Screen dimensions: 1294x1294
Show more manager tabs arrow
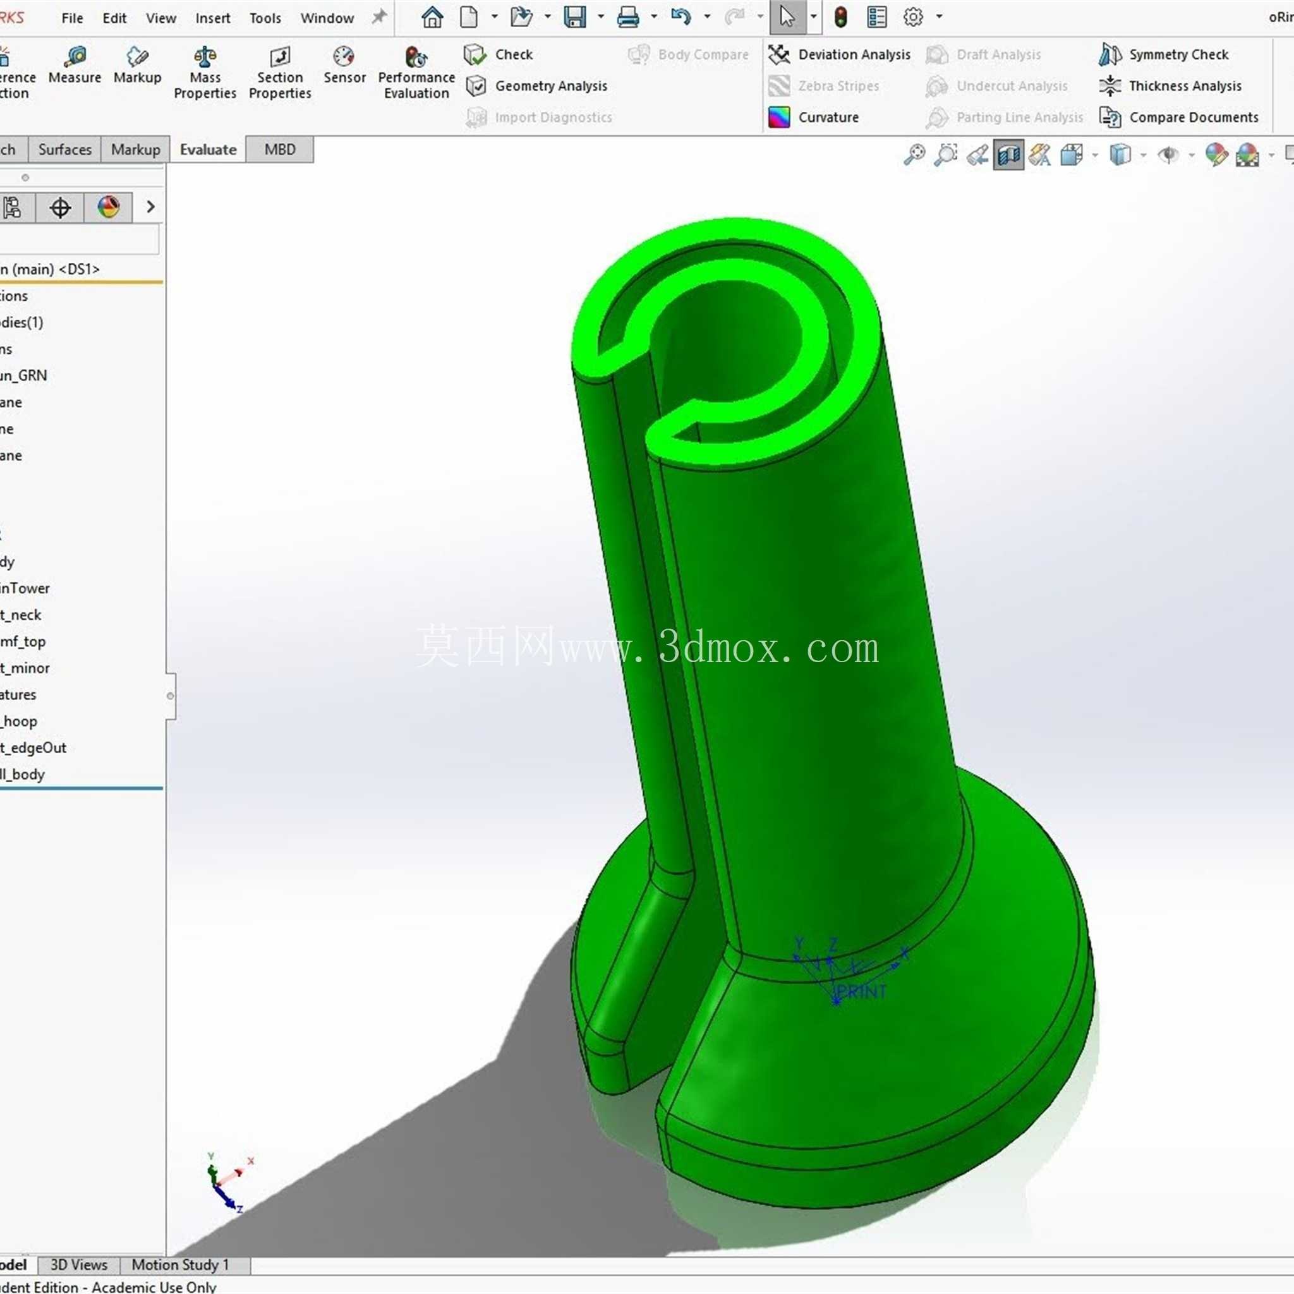point(150,208)
